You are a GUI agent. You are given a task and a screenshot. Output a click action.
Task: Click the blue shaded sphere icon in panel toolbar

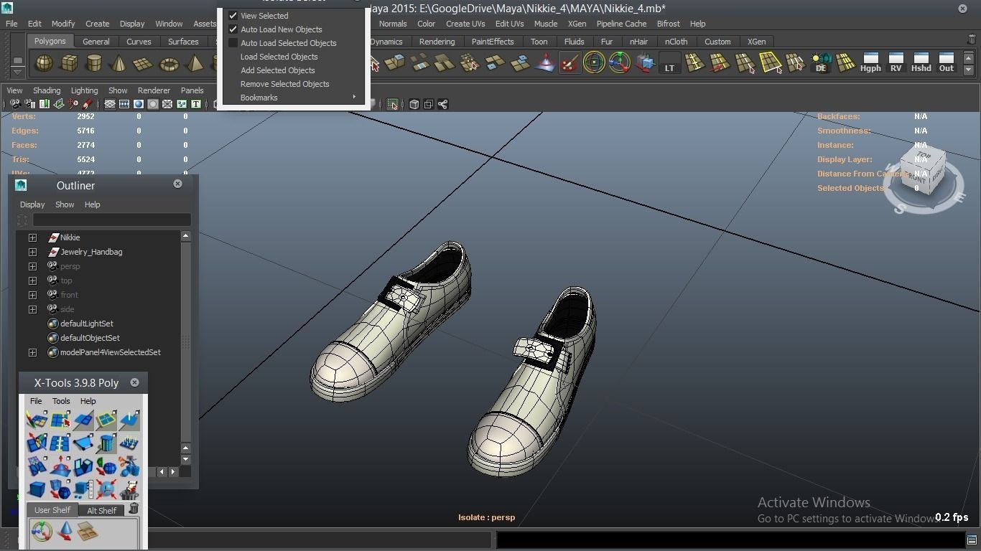[x=139, y=104]
